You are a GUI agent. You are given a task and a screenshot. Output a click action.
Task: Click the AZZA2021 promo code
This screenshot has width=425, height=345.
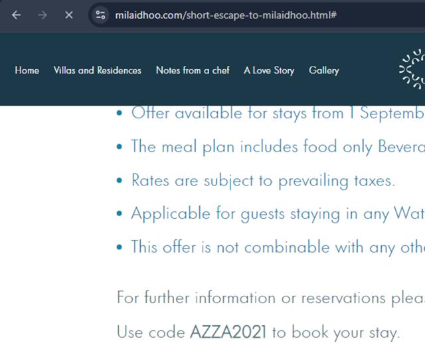[x=228, y=331]
